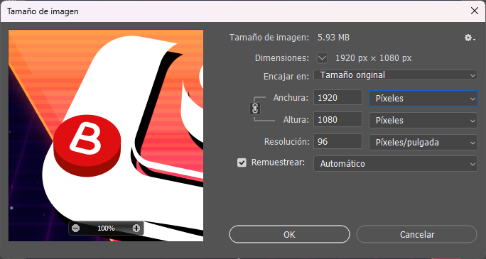Click the Resolución label

click(x=287, y=142)
